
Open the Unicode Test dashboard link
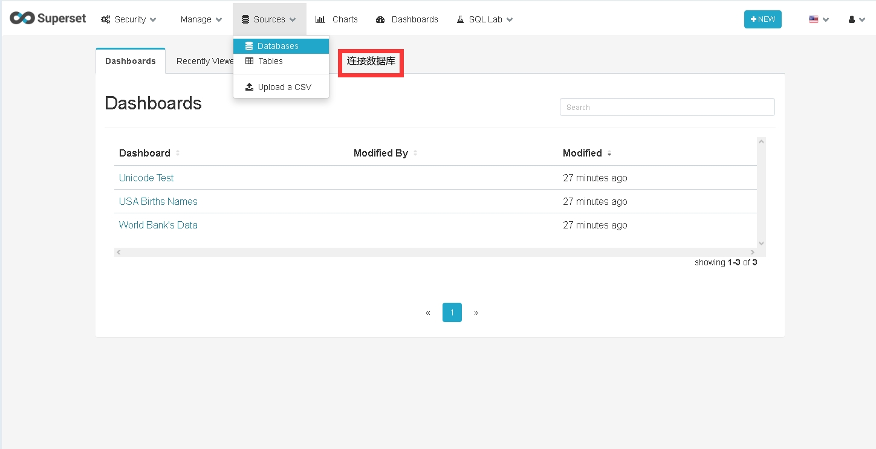pyautogui.click(x=146, y=178)
